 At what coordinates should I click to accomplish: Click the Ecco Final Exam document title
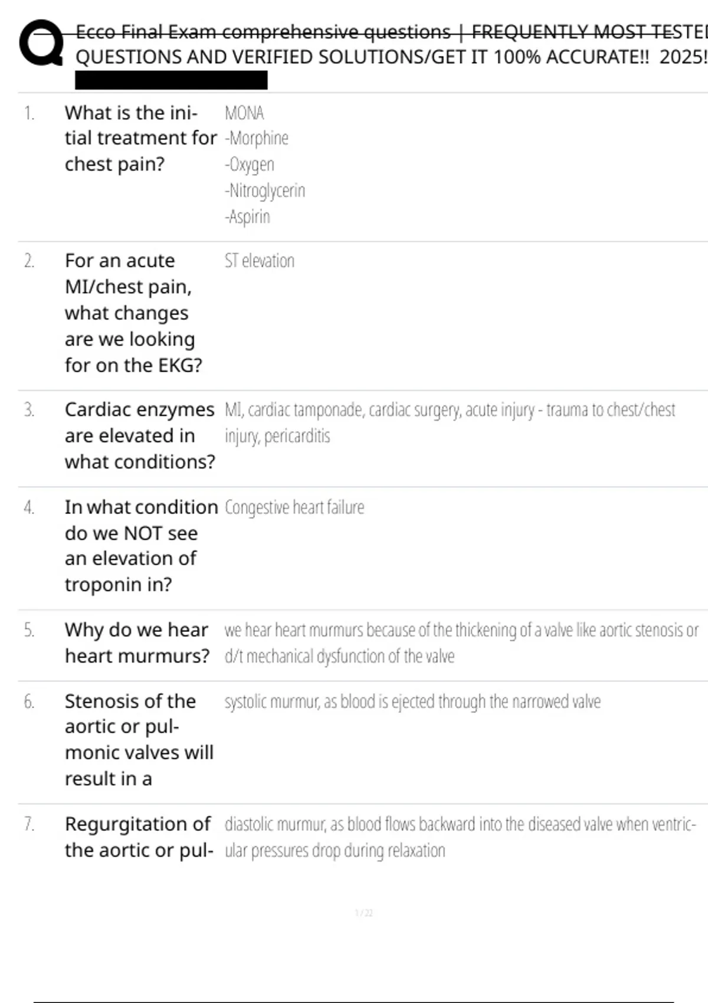click(x=391, y=44)
